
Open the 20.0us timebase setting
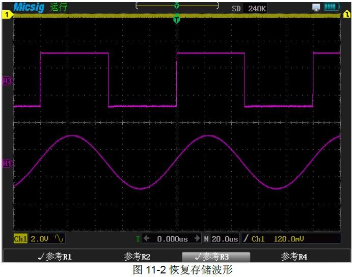pyautogui.click(x=224, y=238)
